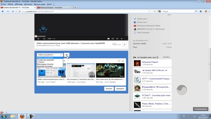
Task: Open 'MMORPG Free & Fr Old School' link
Action: point(151,29)
